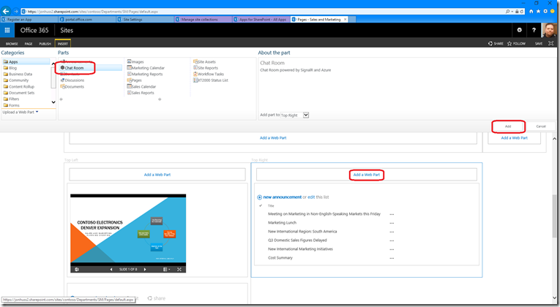Open ellipsis menu for Marketing Lunch item
Image resolution: width=560 pixels, height=307 pixels.
coord(392,223)
